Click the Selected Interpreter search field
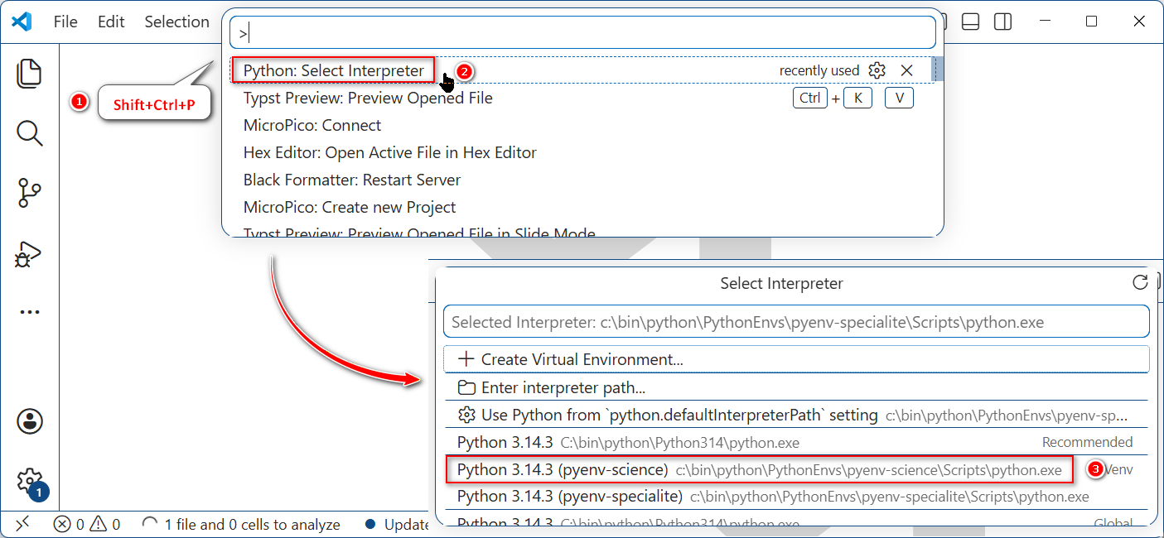The height and width of the screenshot is (538, 1164). (x=795, y=322)
